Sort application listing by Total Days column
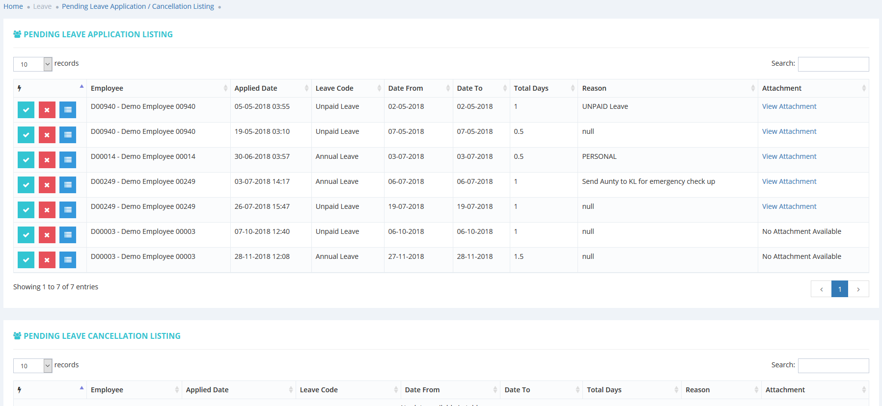882x406 pixels. click(543, 88)
